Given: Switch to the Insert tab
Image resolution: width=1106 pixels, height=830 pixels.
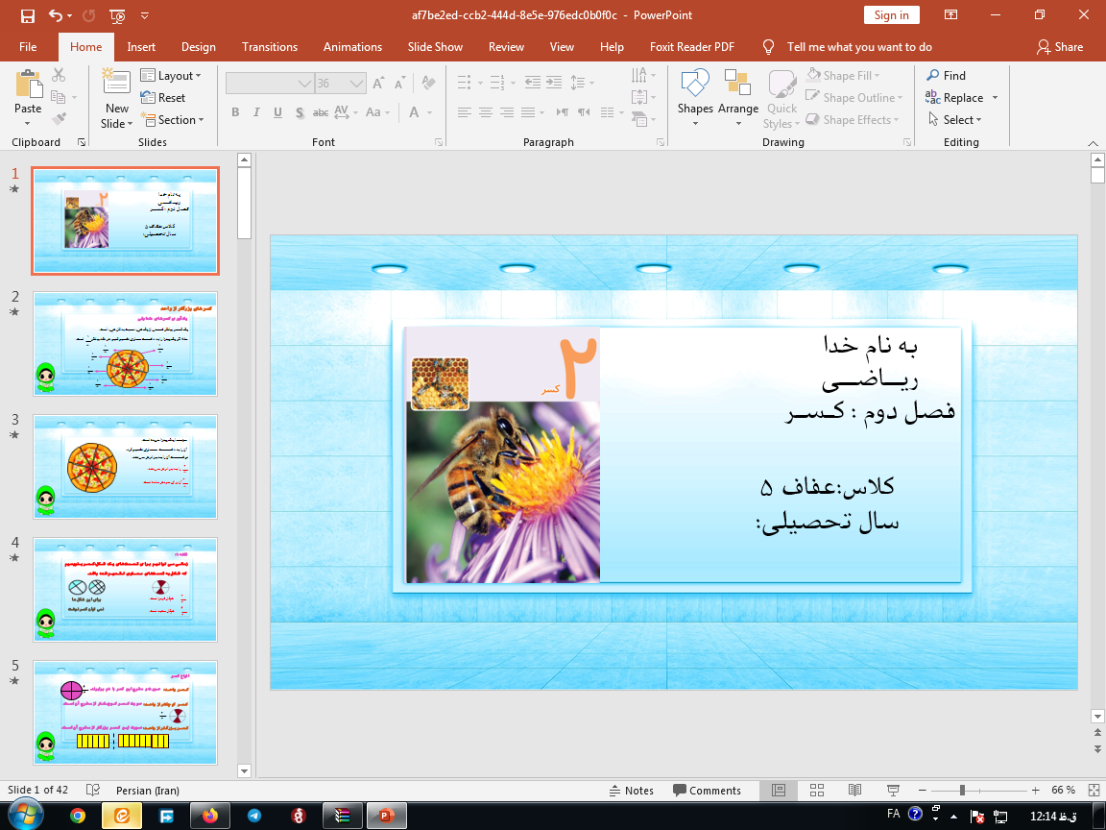Looking at the screenshot, I should click(141, 47).
